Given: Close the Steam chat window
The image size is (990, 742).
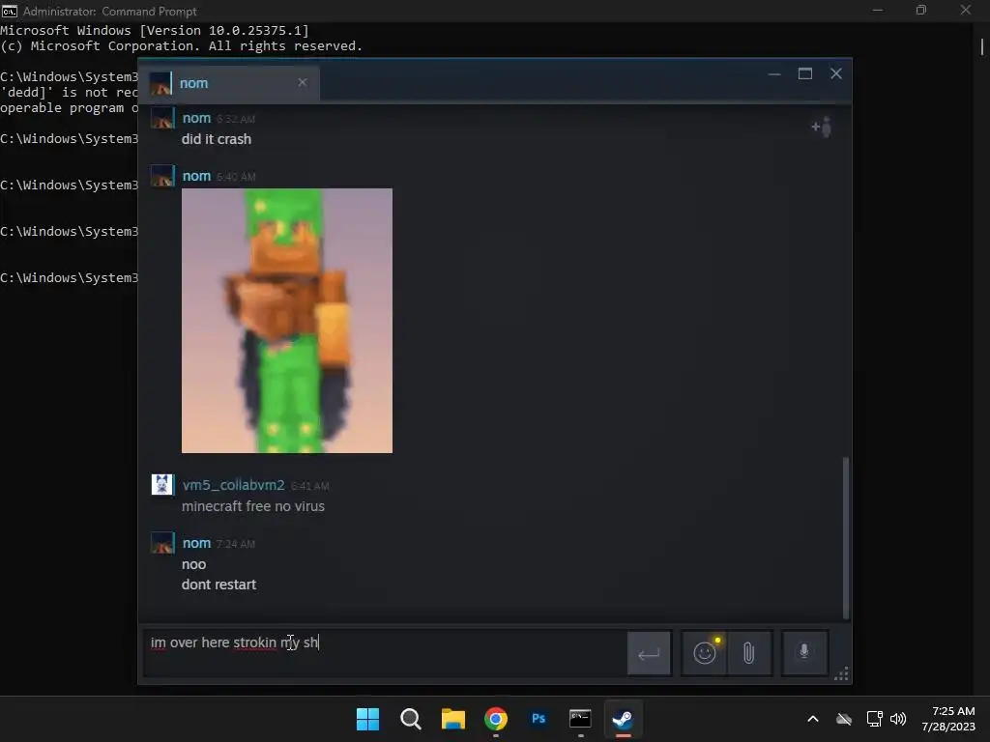Looking at the screenshot, I should pyautogui.click(x=836, y=73).
